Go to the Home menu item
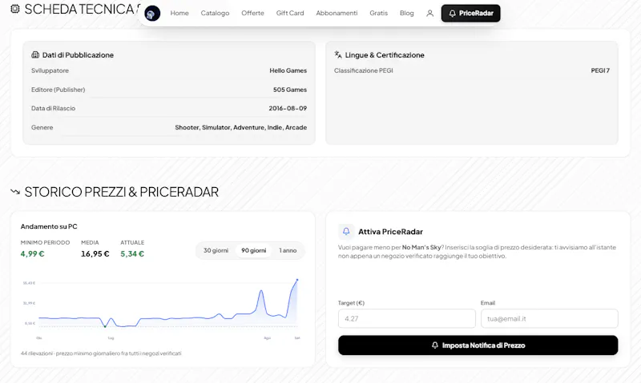 179,13
